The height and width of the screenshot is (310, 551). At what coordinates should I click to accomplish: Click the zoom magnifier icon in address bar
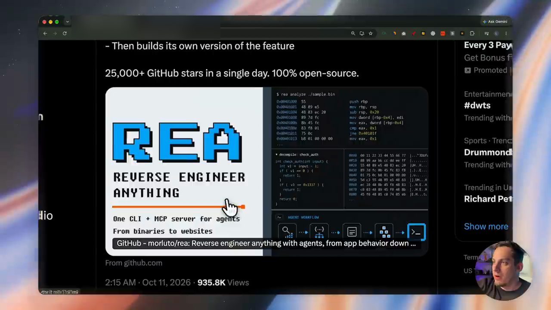353,34
